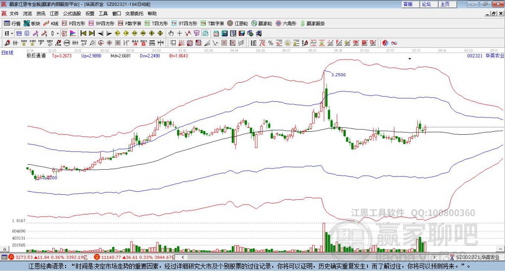505x271 pixels.
Task: Open the T数字表 tool
Action: coord(212,24)
